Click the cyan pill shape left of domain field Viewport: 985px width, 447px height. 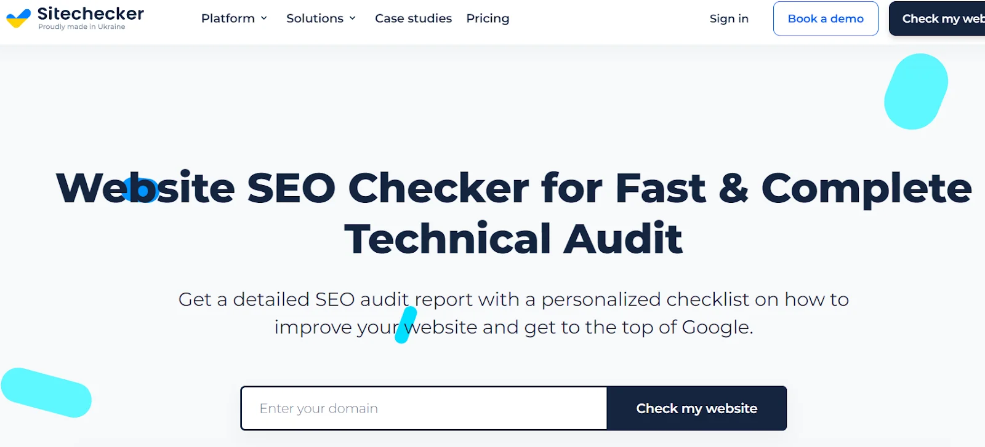coord(46,392)
